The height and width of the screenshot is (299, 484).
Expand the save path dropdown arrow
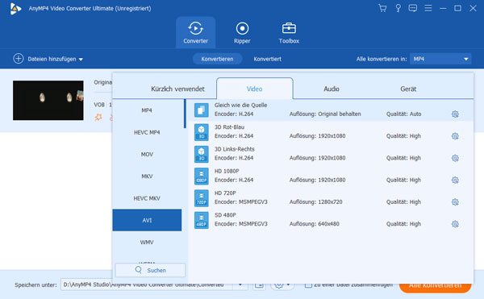240,284
